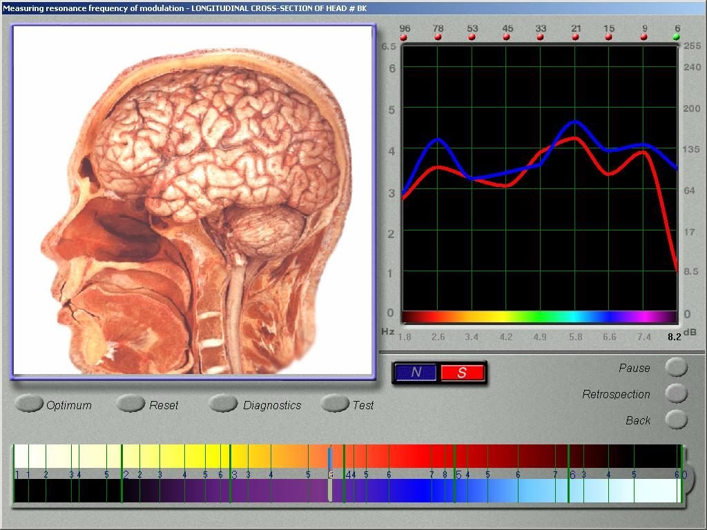The height and width of the screenshot is (530, 707).
Task: Start Diagnostics using its oval button
Action: pos(223,404)
